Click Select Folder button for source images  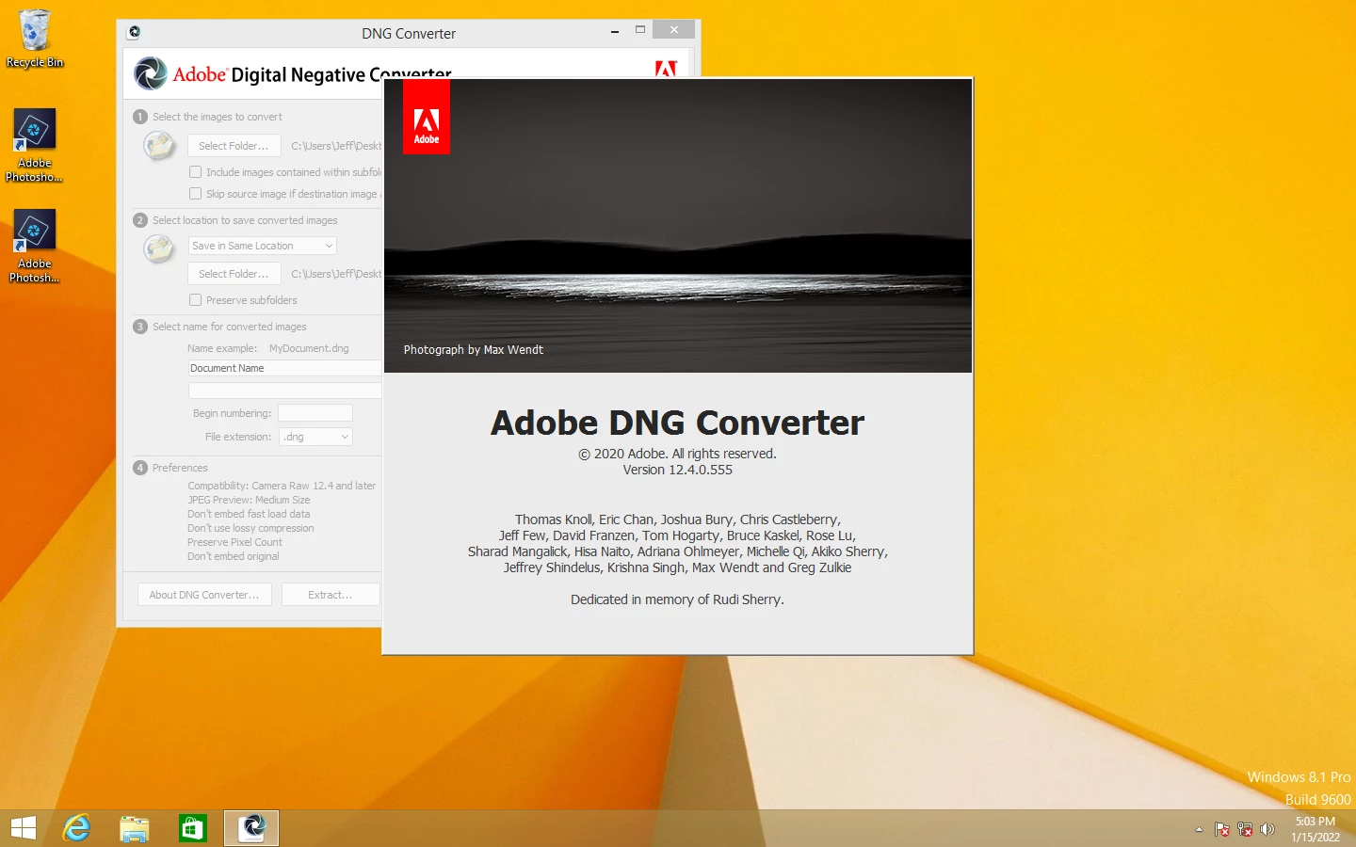point(234,146)
